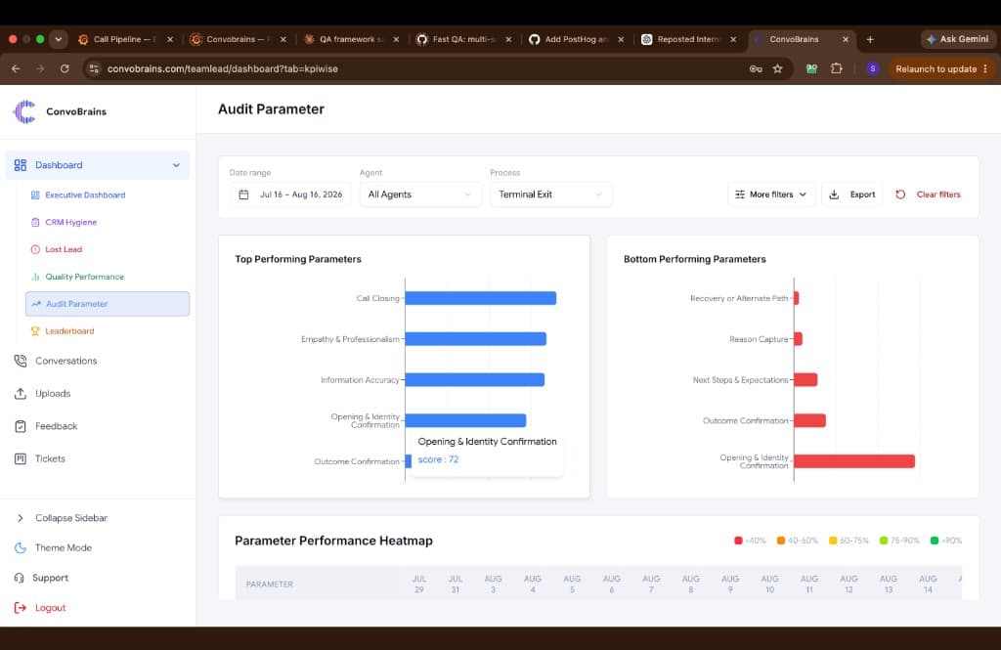The width and height of the screenshot is (1001, 650).
Task: Collapse the Dashboard menu chevron
Action: (x=176, y=165)
